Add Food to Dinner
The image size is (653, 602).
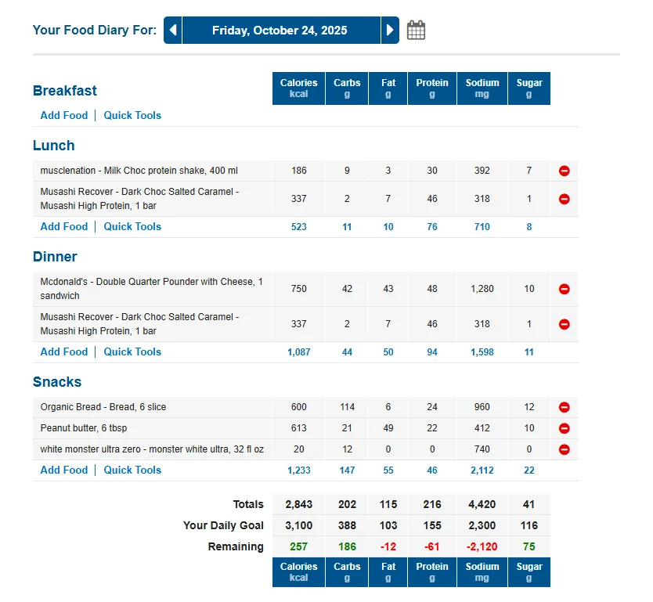point(64,351)
